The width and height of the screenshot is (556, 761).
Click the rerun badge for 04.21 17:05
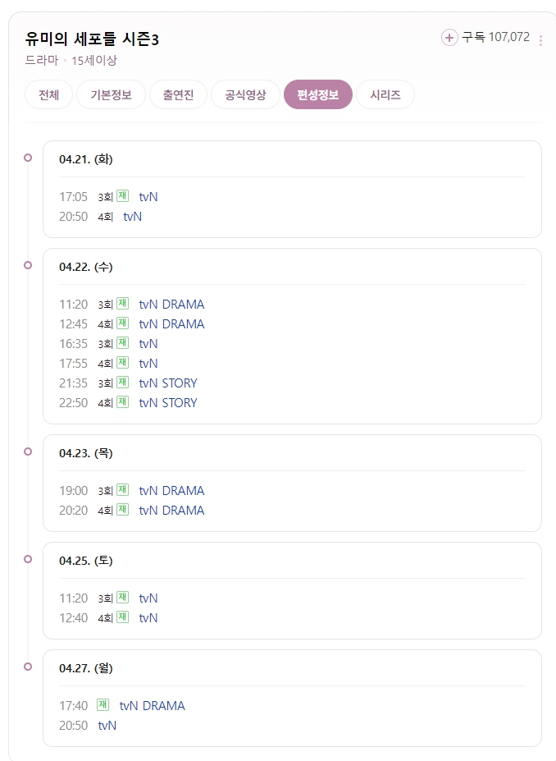pos(123,196)
